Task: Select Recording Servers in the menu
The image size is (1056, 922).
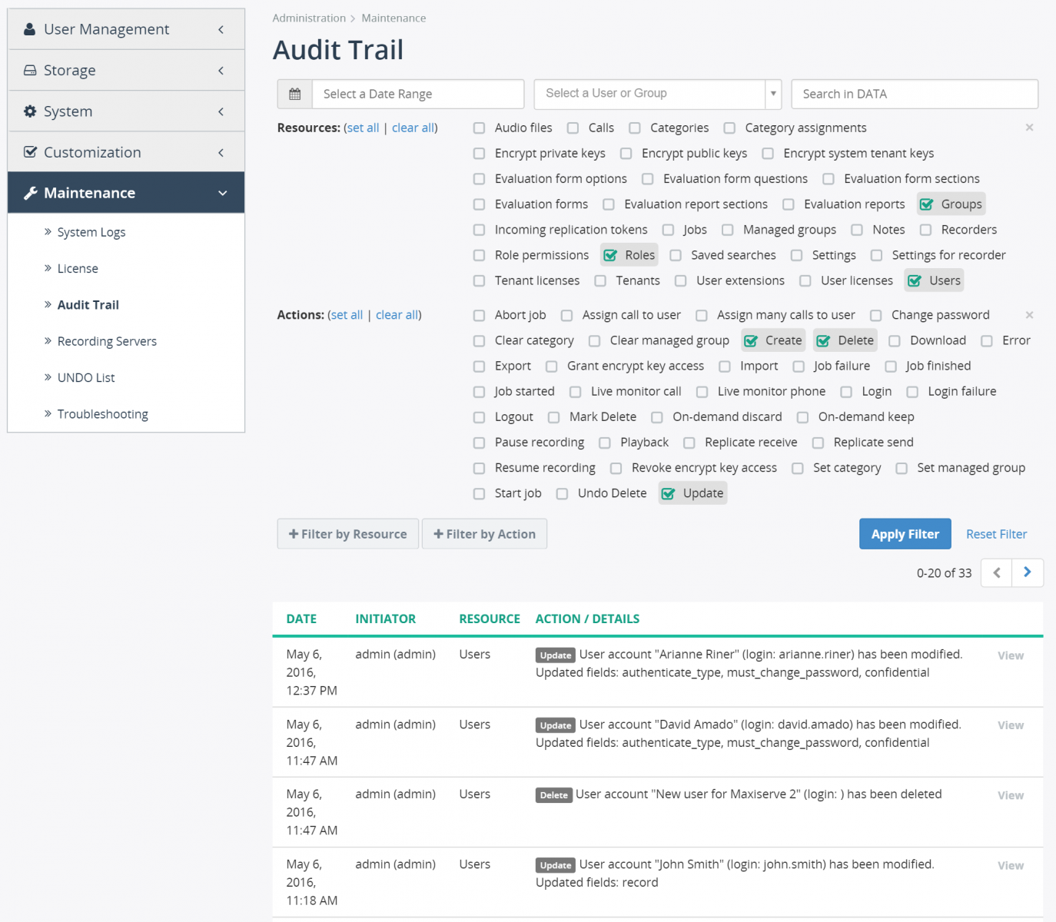Action: point(107,340)
